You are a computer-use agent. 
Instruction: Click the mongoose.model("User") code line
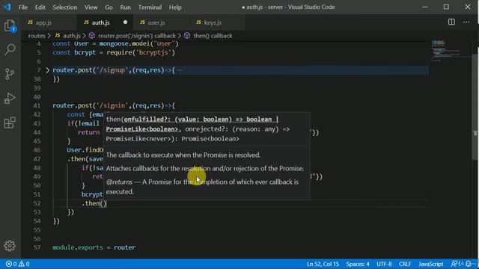[x=115, y=43]
